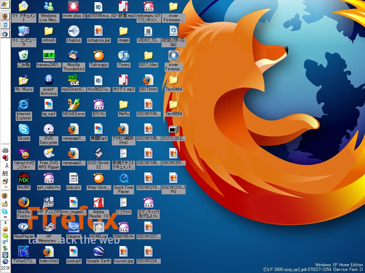Select the Mozilla Thunderbird desktop icon
This screenshot has height=273, width=365.
pos(73,60)
